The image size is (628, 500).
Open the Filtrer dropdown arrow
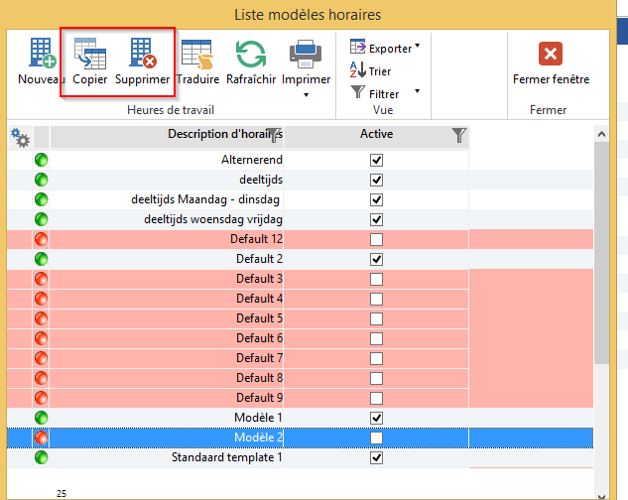418,91
